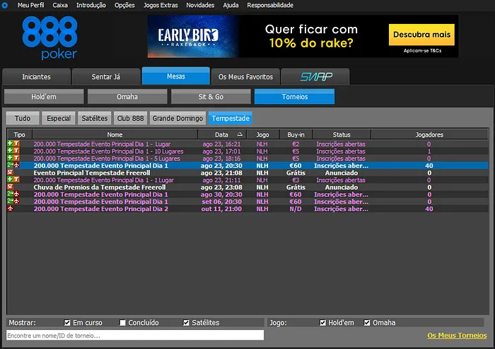Click the green plus icon in the 16:21 row
The height and width of the screenshot is (349, 495).
pos(10,144)
